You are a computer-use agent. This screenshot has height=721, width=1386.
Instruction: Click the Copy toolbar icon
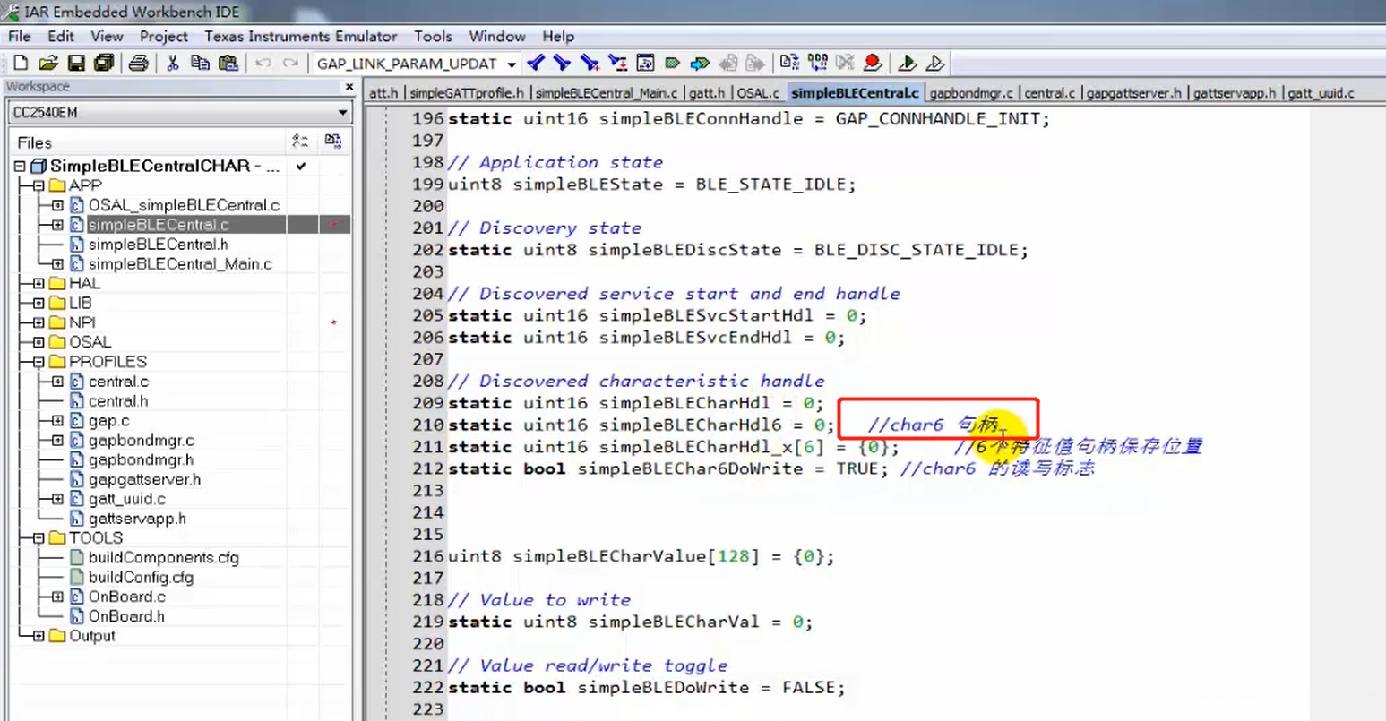(x=200, y=63)
